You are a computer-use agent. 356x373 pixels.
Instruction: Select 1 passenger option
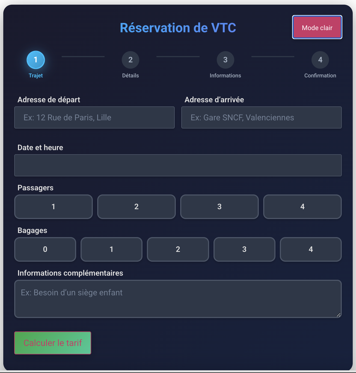[54, 207]
